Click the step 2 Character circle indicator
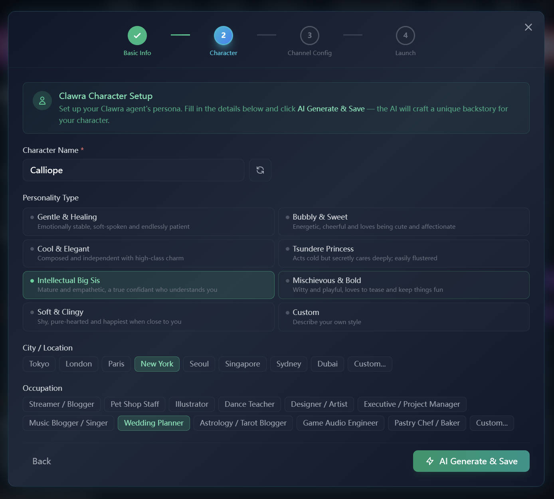This screenshot has height=499, width=554. pos(224,35)
